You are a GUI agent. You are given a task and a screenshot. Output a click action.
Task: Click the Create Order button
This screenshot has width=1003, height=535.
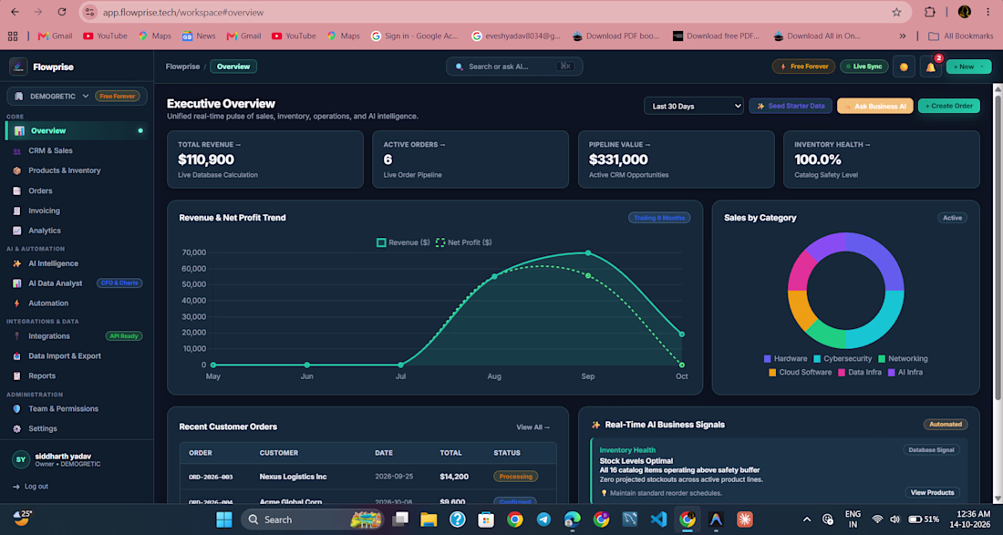[948, 106]
